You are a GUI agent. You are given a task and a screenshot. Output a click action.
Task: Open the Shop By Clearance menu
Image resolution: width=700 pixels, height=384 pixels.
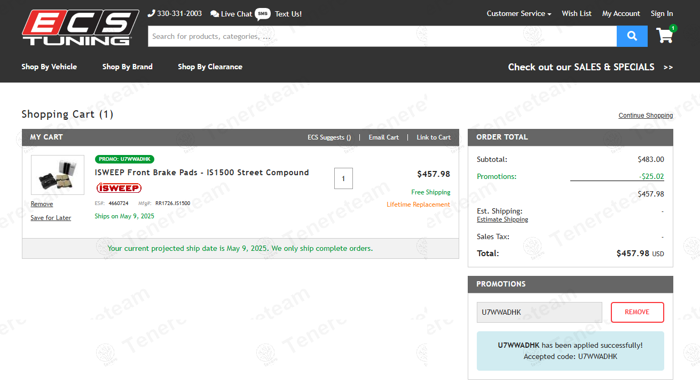pyautogui.click(x=210, y=67)
